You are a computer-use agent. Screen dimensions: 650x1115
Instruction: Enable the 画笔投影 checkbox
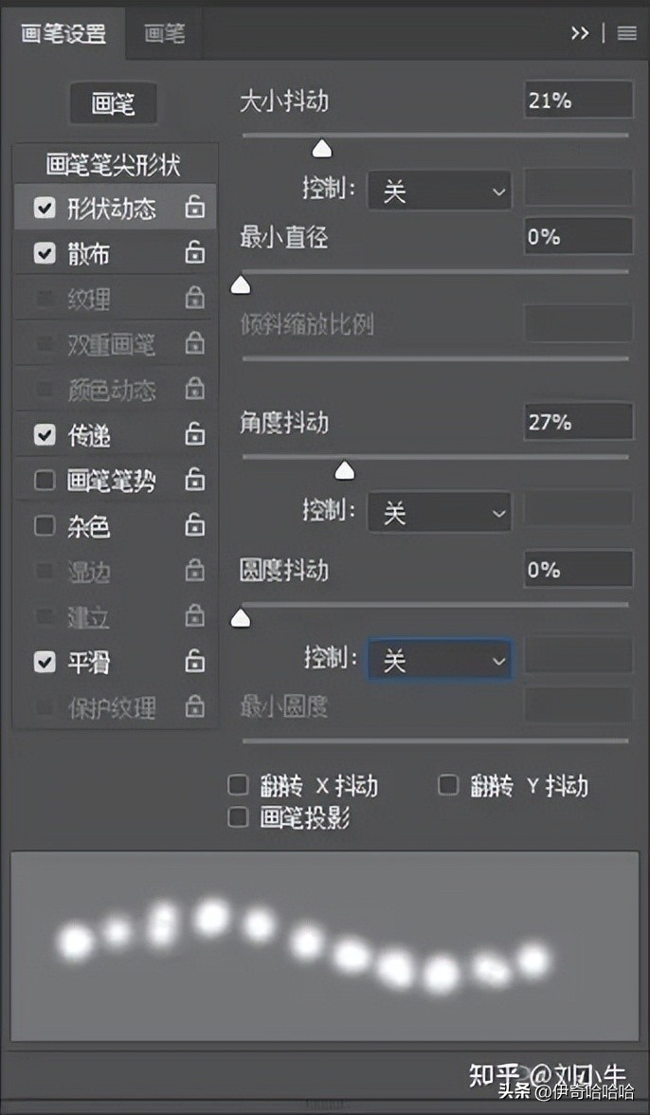238,817
